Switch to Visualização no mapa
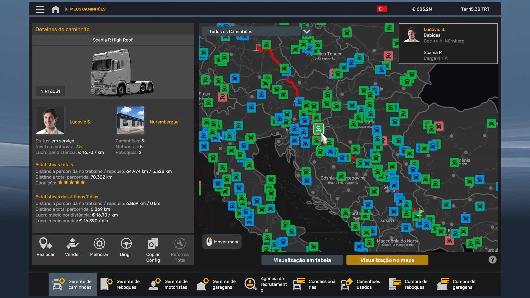The height and width of the screenshot is (298, 530). pyautogui.click(x=387, y=260)
